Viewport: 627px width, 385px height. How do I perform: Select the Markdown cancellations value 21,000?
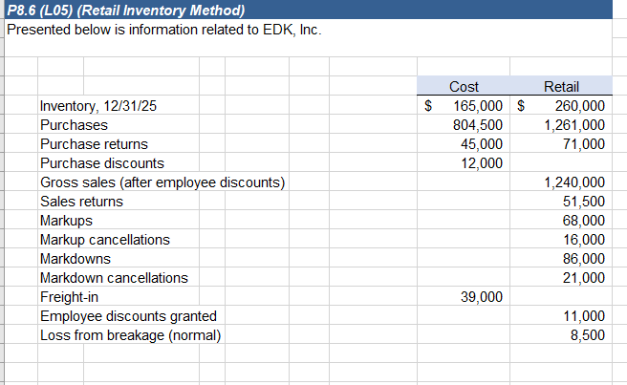pos(561,277)
